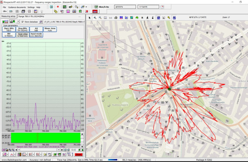Toggle the rightmost blue map layer button
248x162 pixels.
[x=174, y=18]
